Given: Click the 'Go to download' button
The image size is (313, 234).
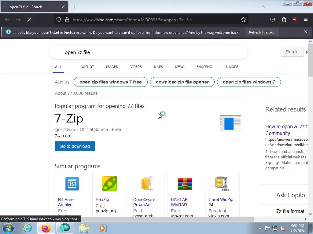Looking at the screenshot, I should 75,146.
